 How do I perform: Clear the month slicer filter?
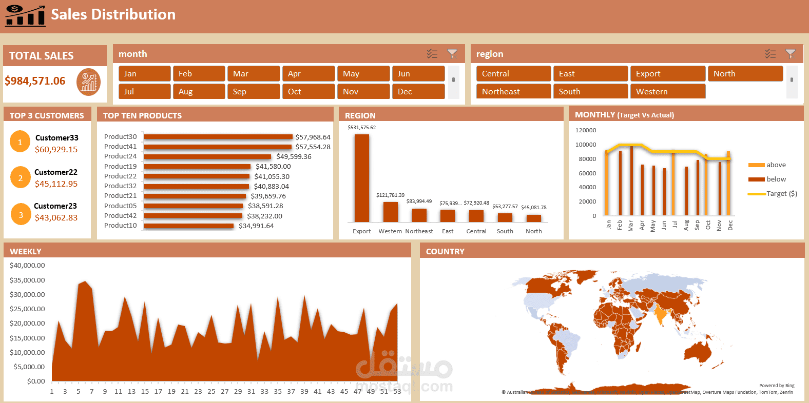click(452, 53)
